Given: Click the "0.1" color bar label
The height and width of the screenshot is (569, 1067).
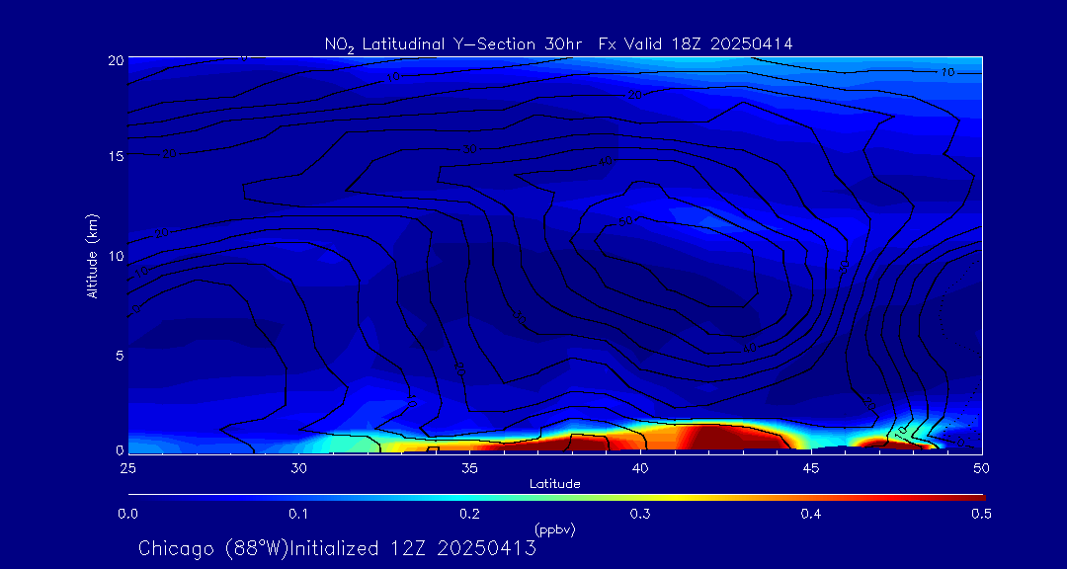Looking at the screenshot, I should coord(298,515).
